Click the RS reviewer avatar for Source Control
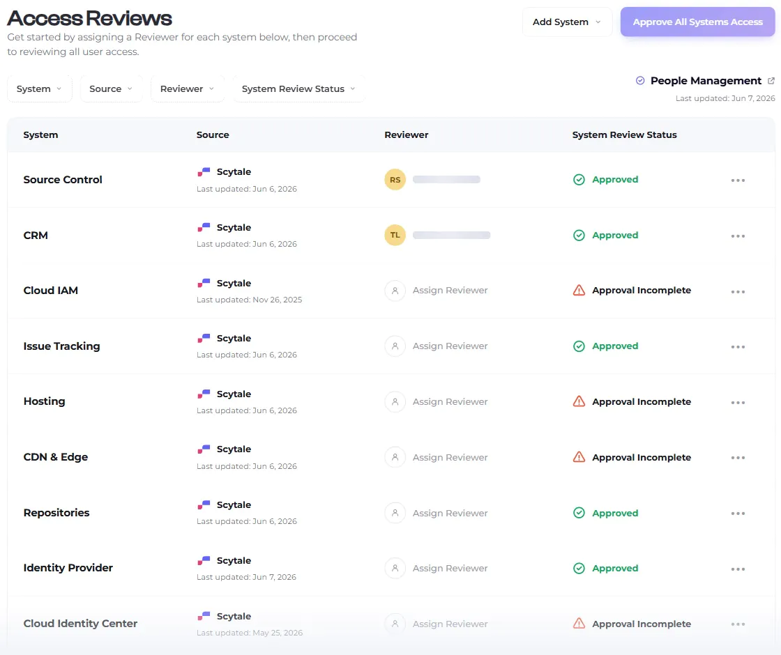 click(395, 180)
